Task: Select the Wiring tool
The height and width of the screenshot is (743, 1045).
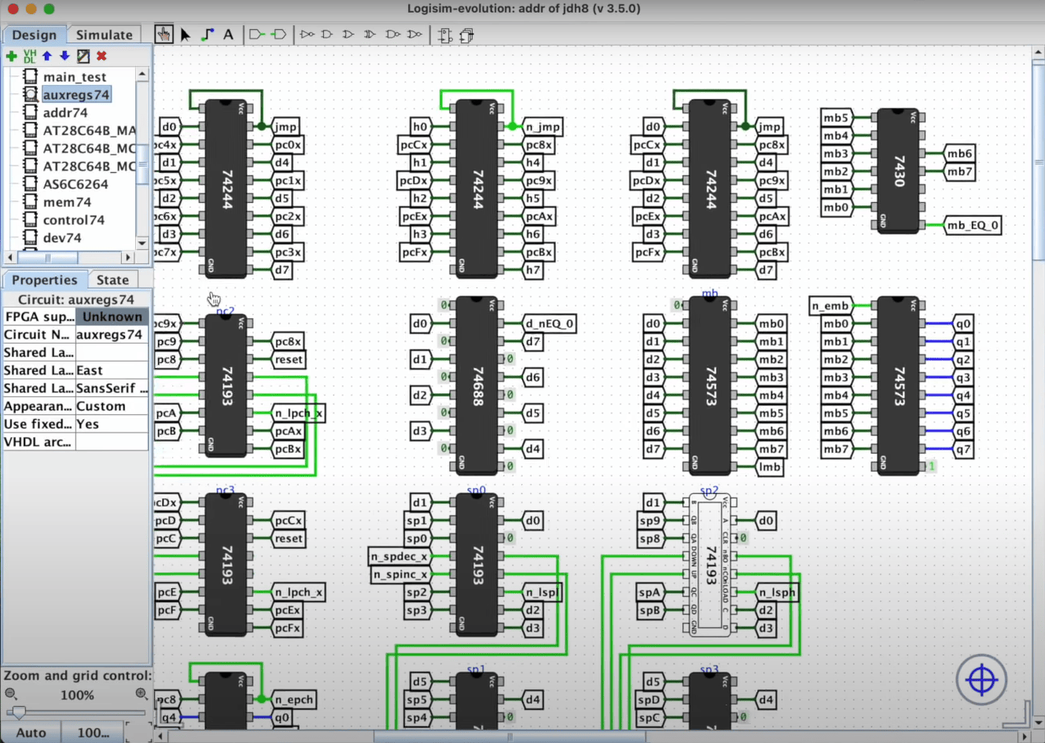Action: (208, 35)
